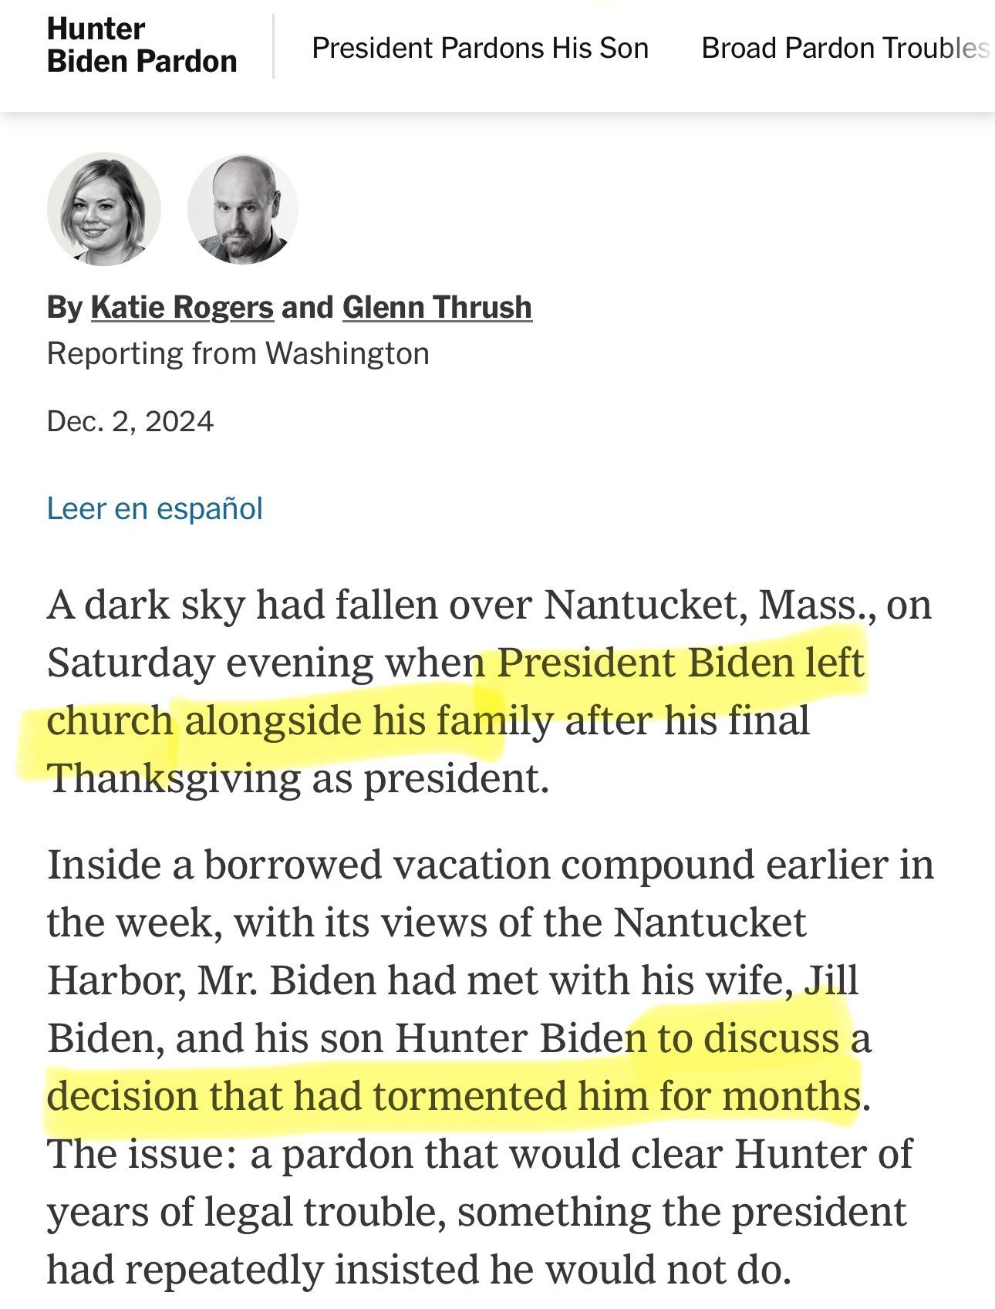Open Katie Rogers' author headshot
This screenshot has width=995, height=1309.
click(104, 208)
